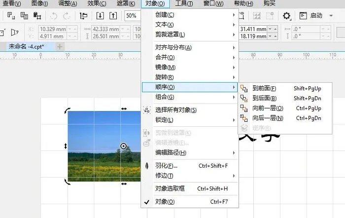
Task: Open the 帮助(H) menu
Action: click(243, 3)
